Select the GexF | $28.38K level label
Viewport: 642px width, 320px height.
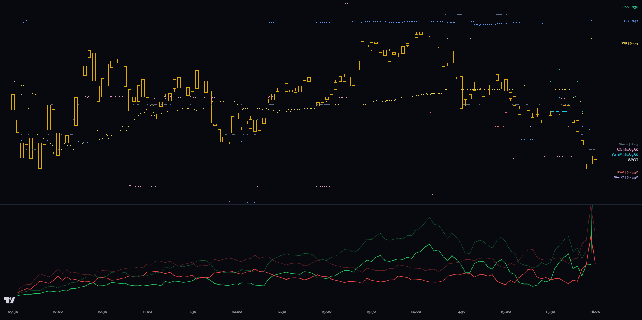(625, 155)
